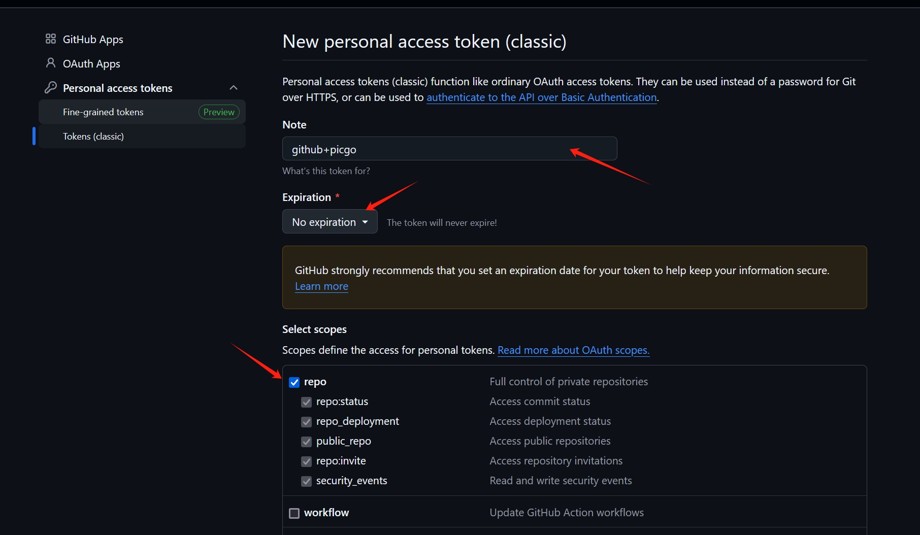This screenshot has height=535, width=920.
Task: Open OAuth Apps settings page
Action: point(91,64)
